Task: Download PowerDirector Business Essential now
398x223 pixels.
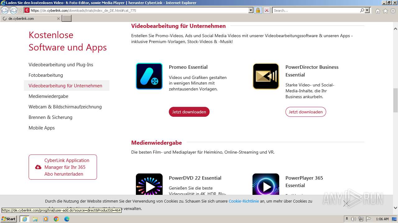Action: (x=306, y=112)
